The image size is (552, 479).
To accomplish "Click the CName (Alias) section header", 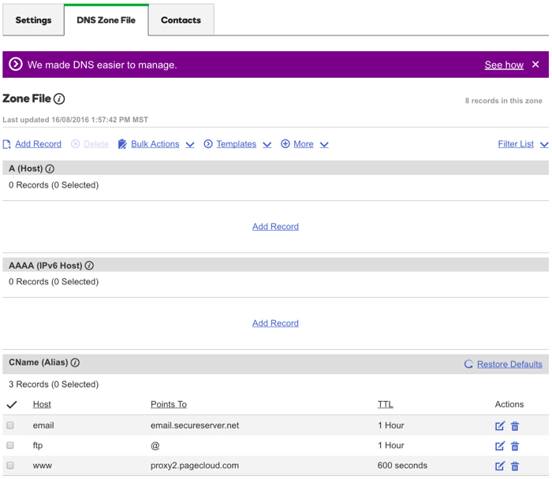I will pyautogui.click(x=276, y=364).
